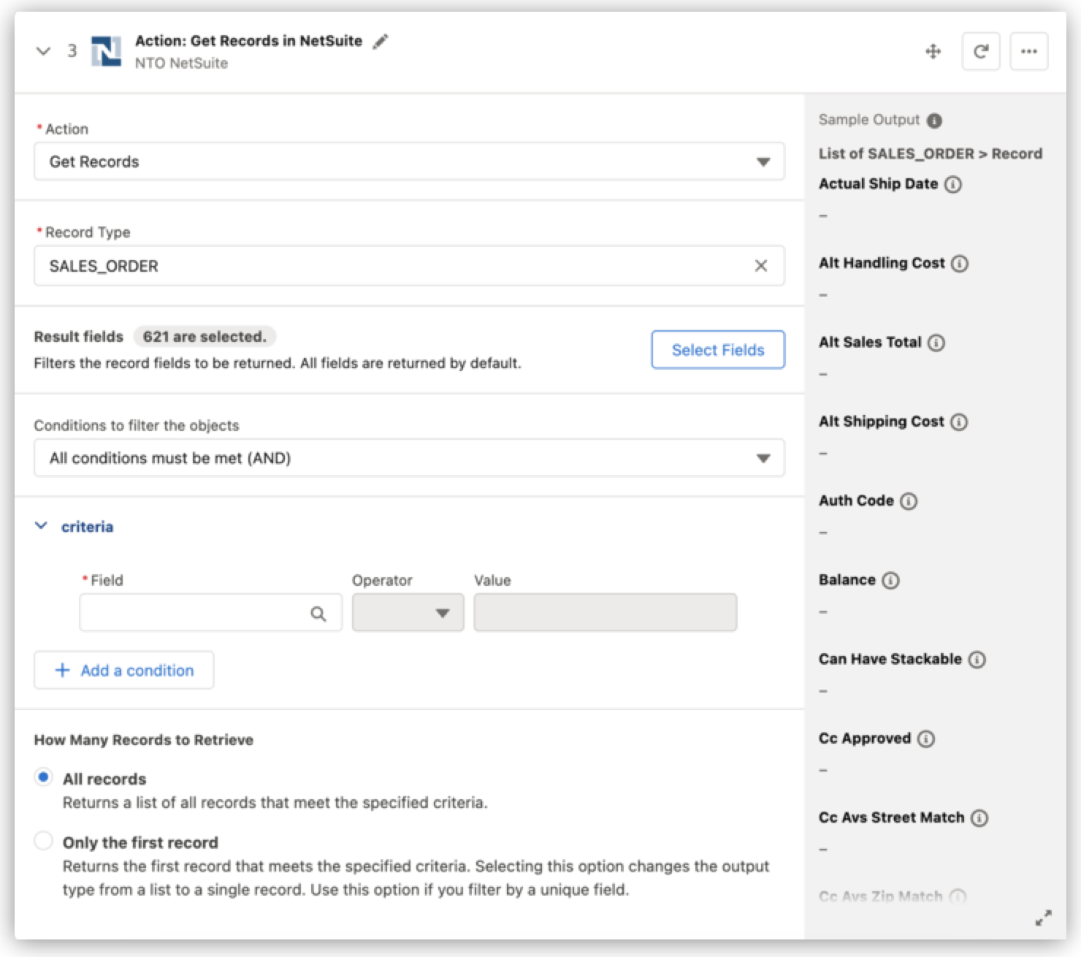
Task: Click the expand arrows icon at bottom right
Action: 1044,919
